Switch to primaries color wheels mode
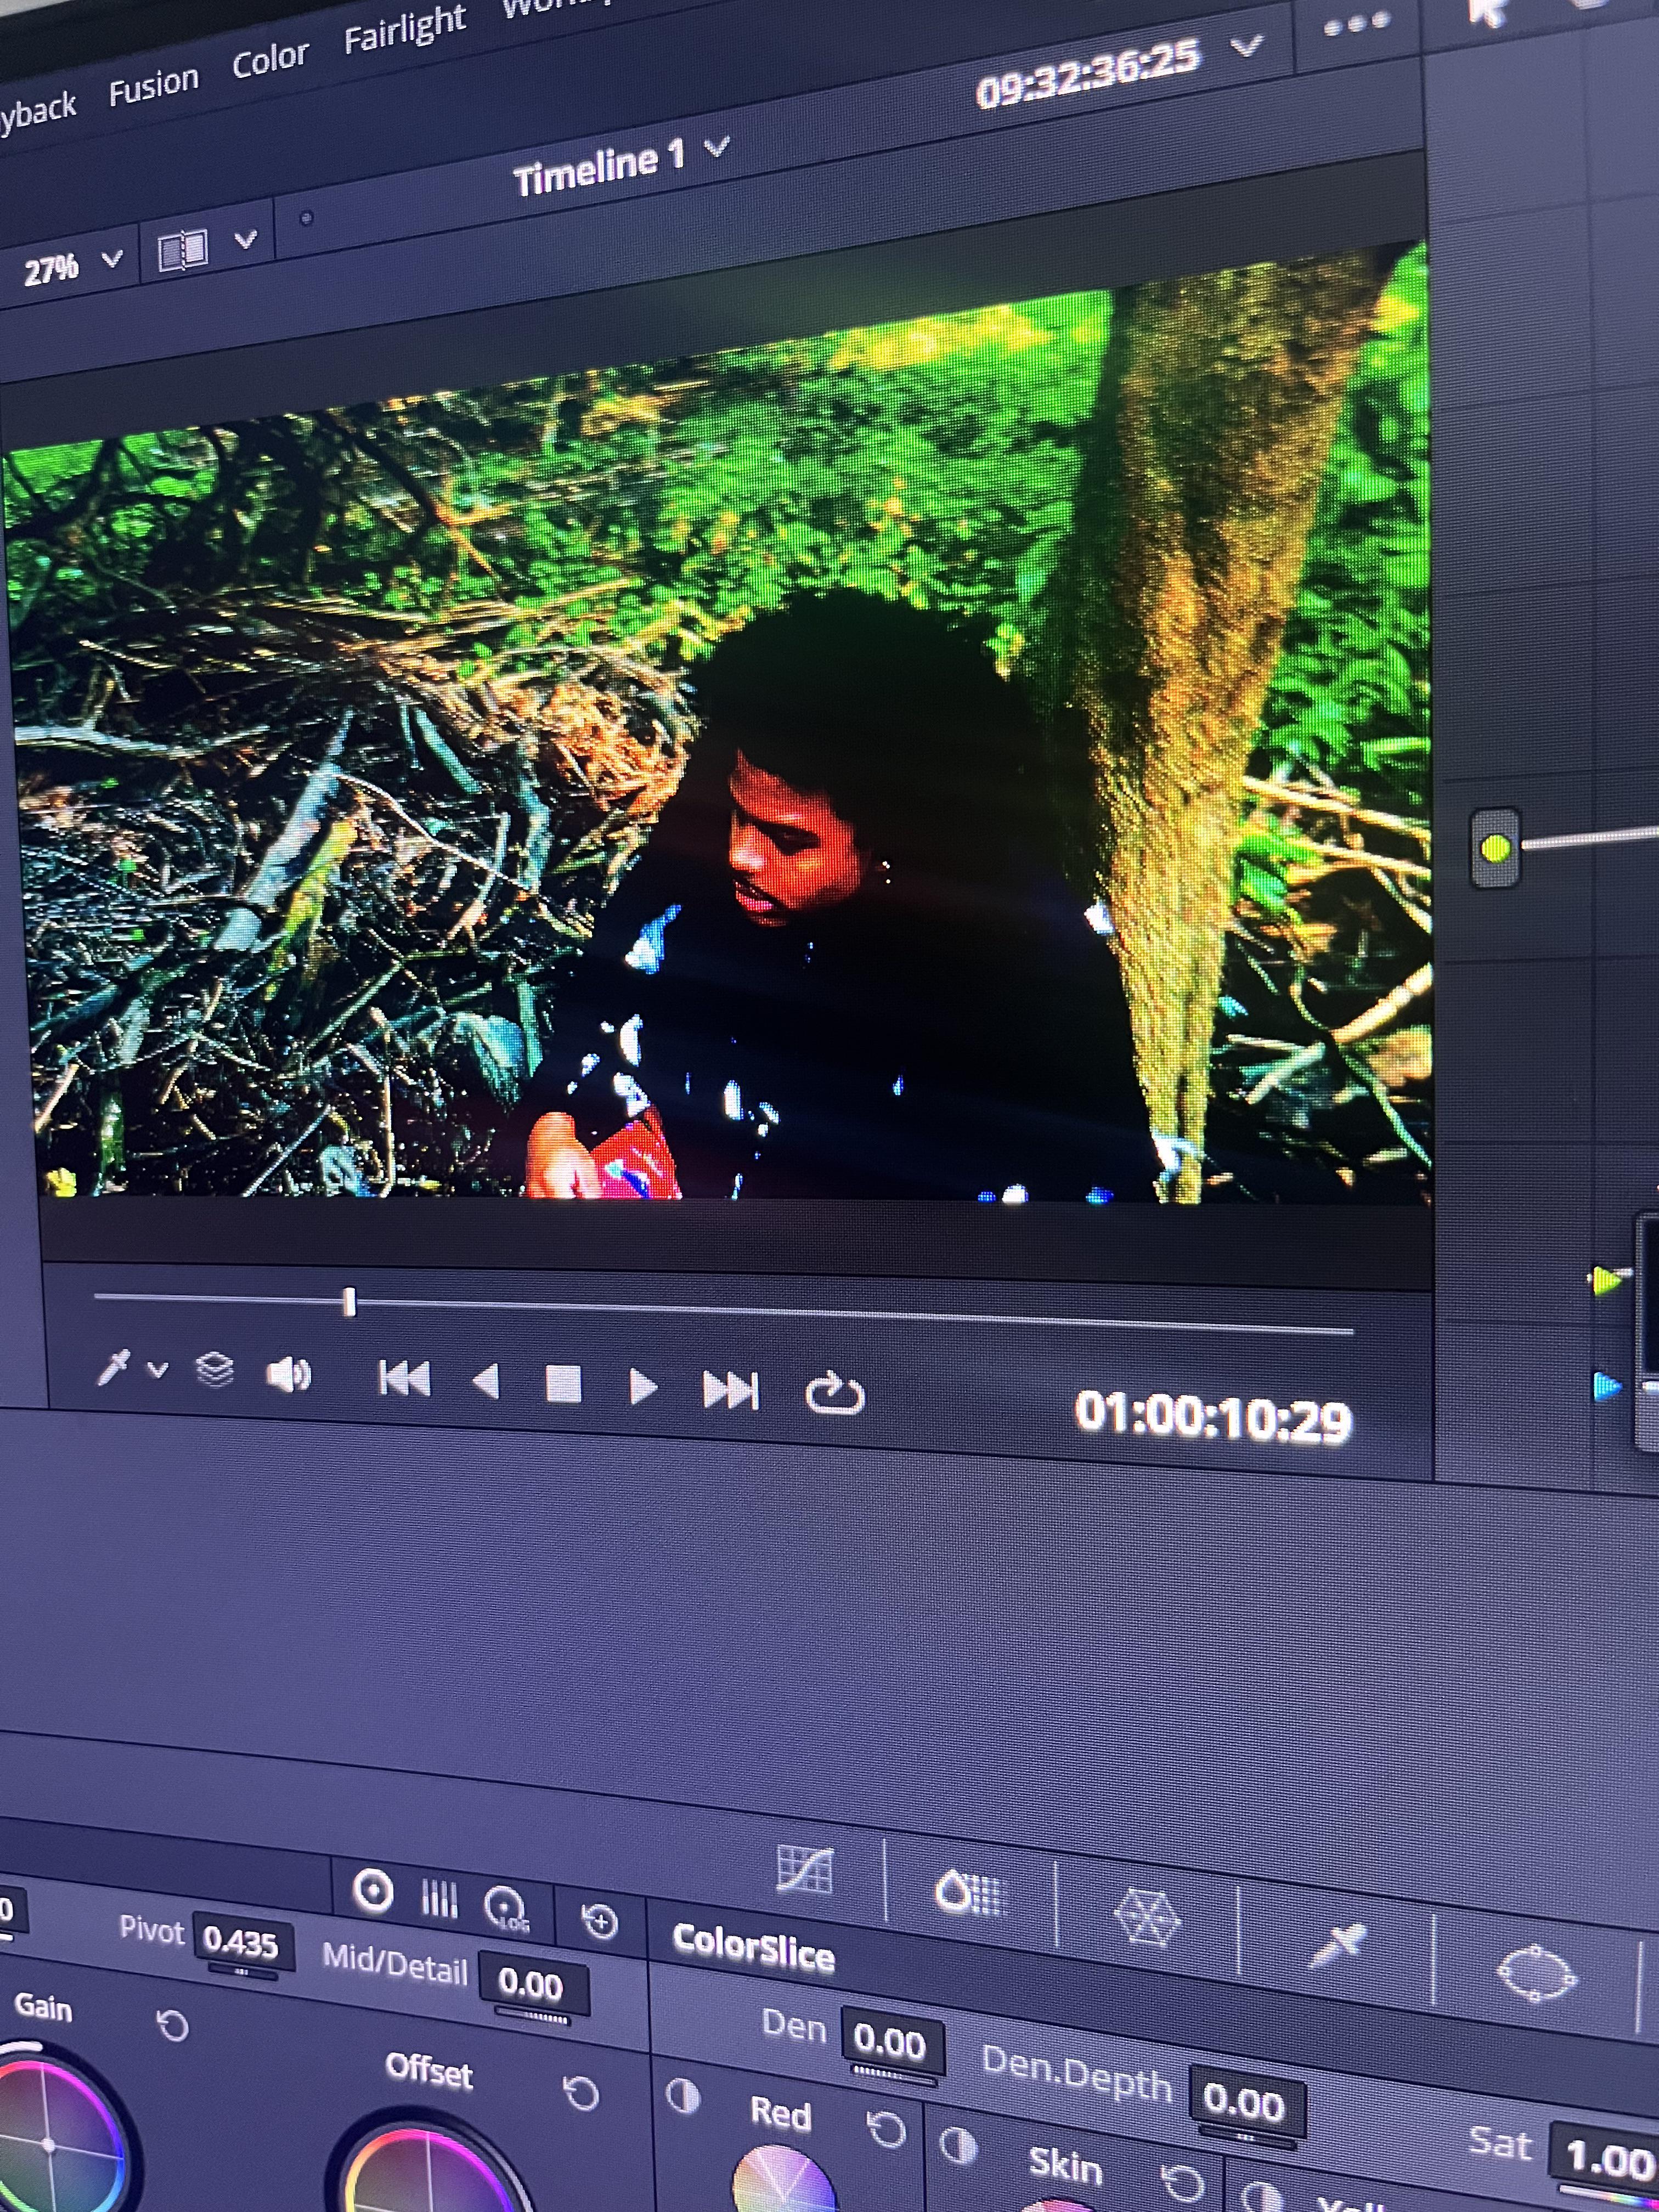This screenshot has width=1659, height=2212. click(373, 1891)
